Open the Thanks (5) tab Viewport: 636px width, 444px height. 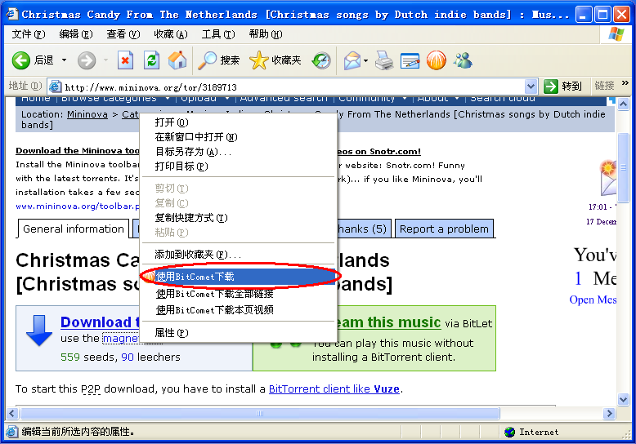tap(363, 229)
